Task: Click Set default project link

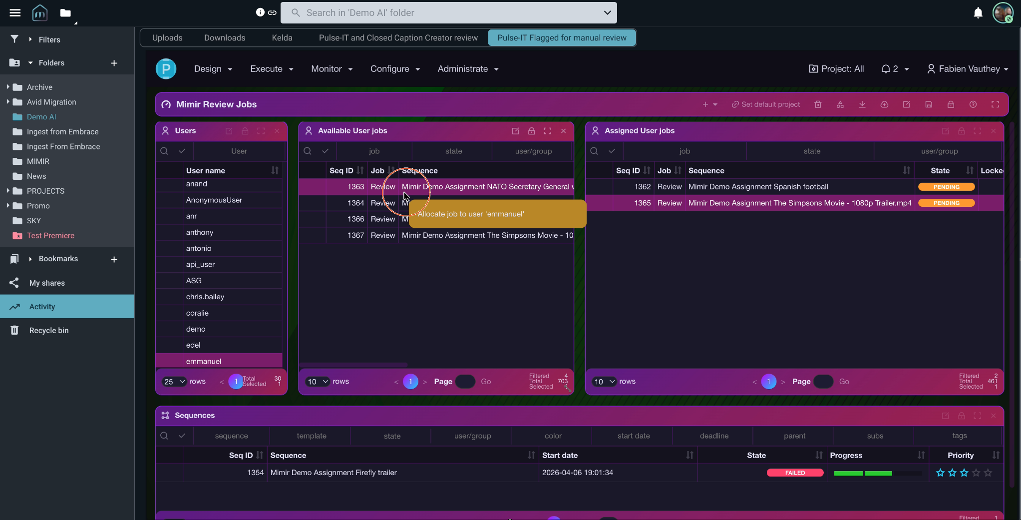Action: [x=765, y=104]
